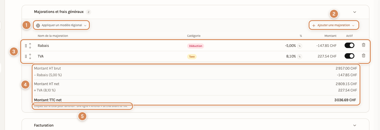Image resolution: width=380 pixels, height=130 pixels.
Task: Collapse the Majorations et frais généraux section
Action: pos(355,12)
